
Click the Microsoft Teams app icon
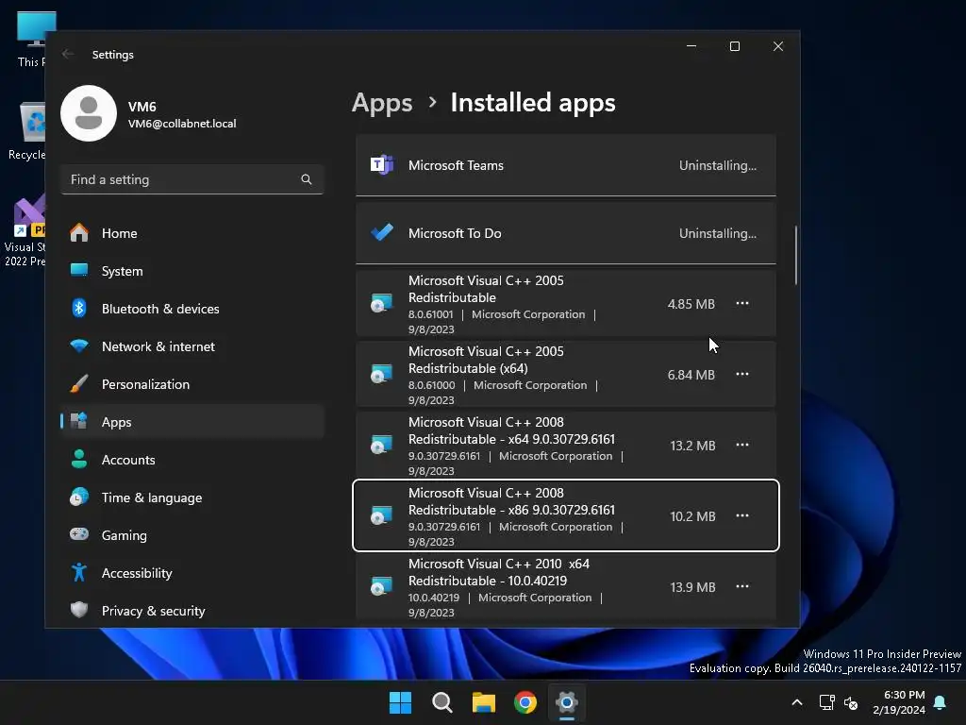[x=382, y=165]
